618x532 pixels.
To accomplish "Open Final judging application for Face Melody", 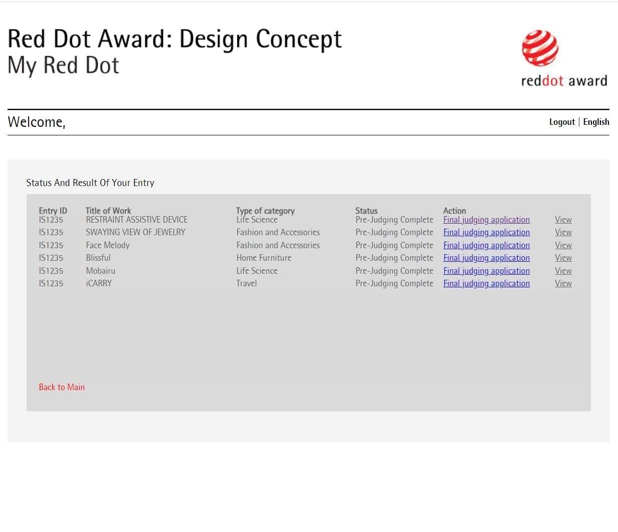I will pyautogui.click(x=487, y=245).
